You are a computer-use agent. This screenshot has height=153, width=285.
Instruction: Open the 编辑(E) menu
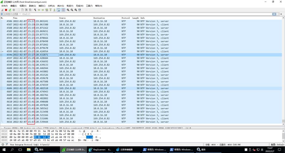coord(13,6)
